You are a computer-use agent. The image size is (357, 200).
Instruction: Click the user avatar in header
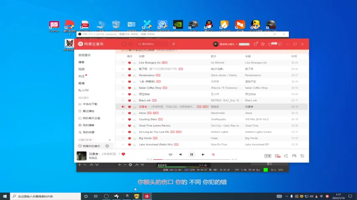(216, 44)
